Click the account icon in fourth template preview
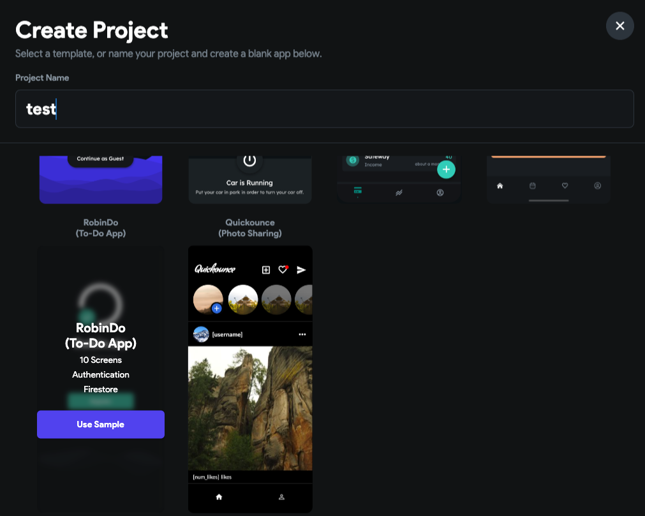 (x=597, y=186)
